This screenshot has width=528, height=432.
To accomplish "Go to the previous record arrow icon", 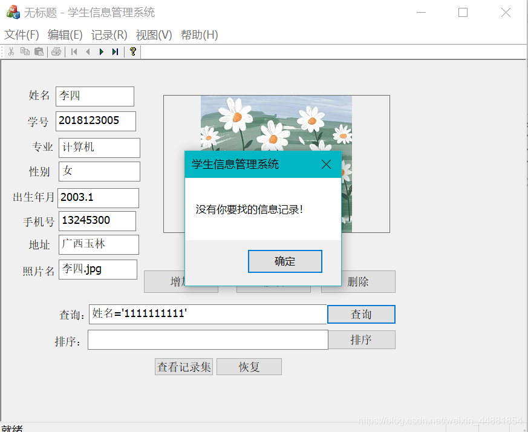I will 88,51.
